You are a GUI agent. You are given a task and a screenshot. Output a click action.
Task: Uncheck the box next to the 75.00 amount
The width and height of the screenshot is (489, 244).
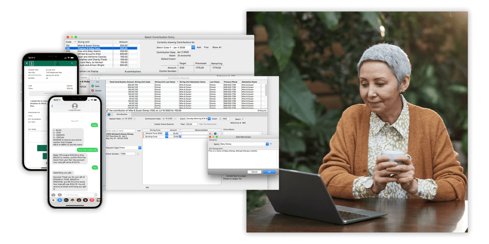point(180,136)
